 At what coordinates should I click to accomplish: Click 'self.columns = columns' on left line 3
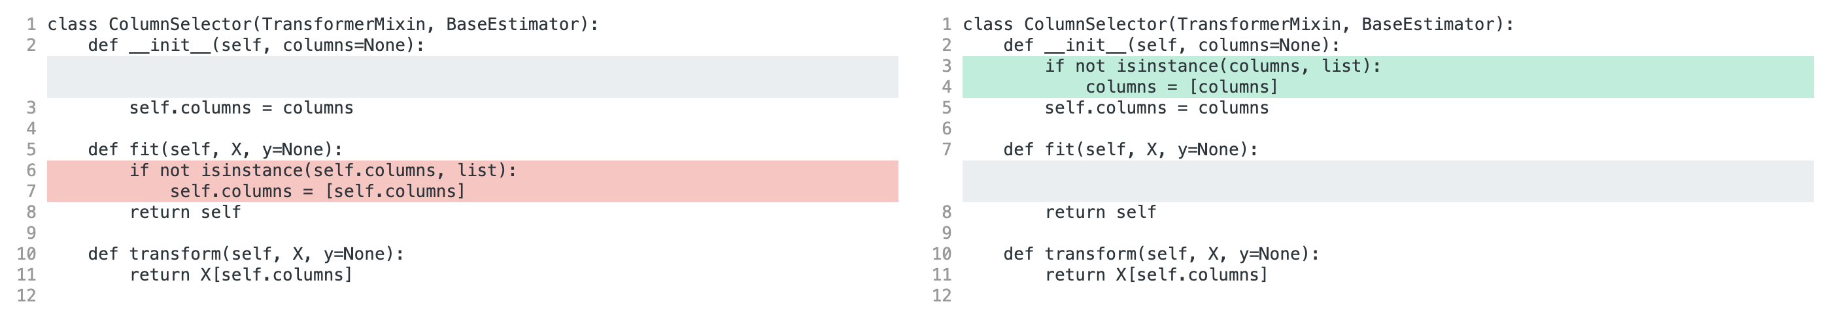click(x=241, y=108)
